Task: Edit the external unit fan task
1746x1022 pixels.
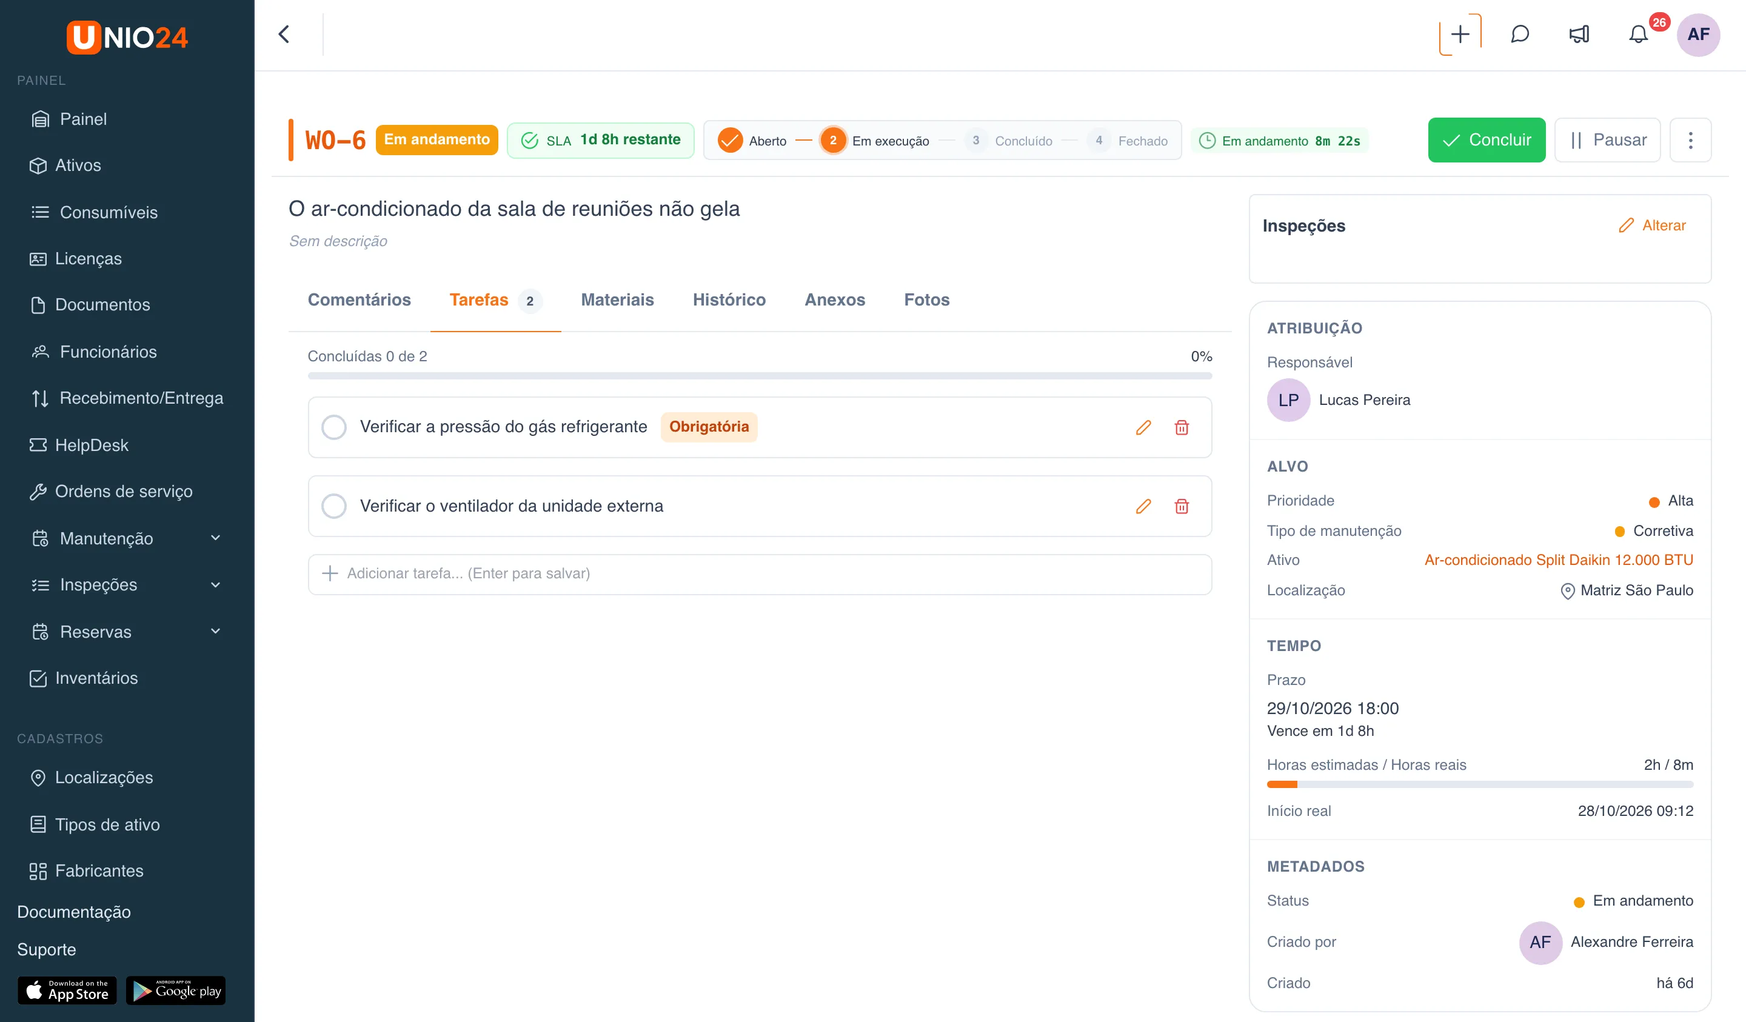Action: (1143, 506)
